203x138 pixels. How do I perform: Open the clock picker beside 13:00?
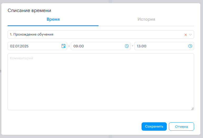click(190, 46)
